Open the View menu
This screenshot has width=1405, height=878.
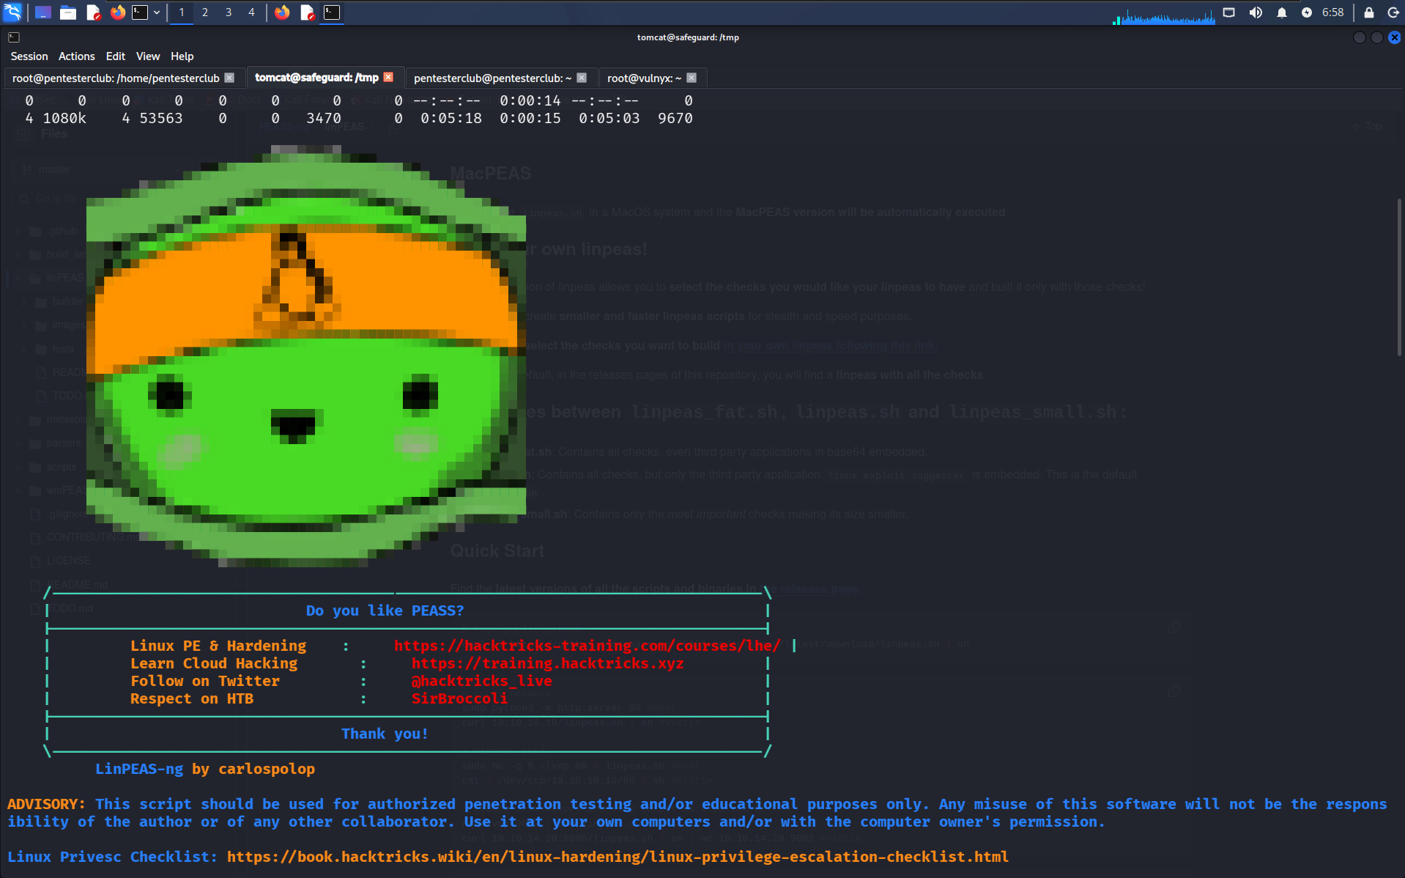click(148, 56)
